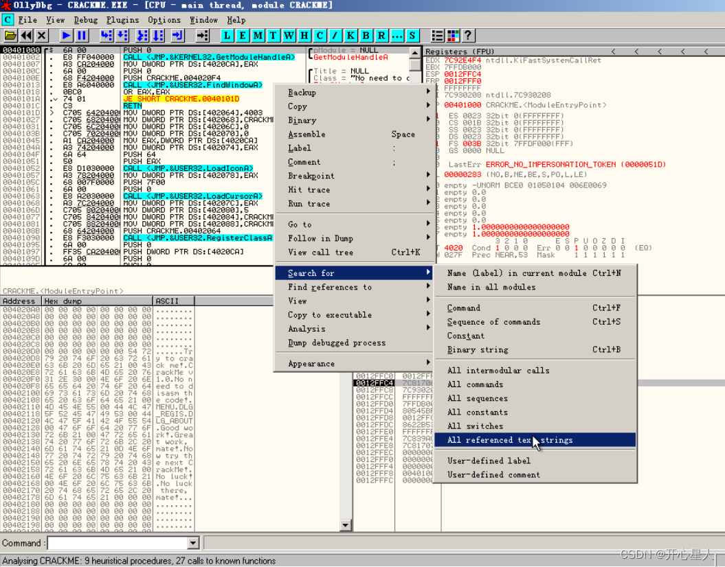The image size is (725, 567).
Task: Expand the Run trace submenu
Action: tap(354, 204)
